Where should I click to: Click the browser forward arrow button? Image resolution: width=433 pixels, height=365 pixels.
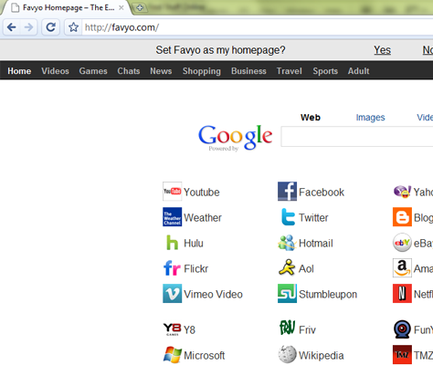pos(28,27)
